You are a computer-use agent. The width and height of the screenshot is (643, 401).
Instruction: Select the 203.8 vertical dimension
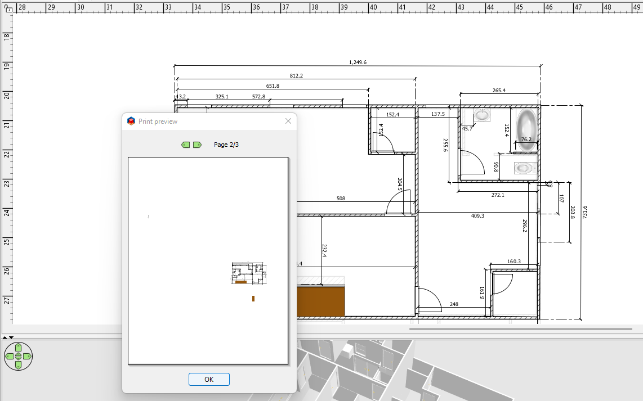pyautogui.click(x=571, y=212)
